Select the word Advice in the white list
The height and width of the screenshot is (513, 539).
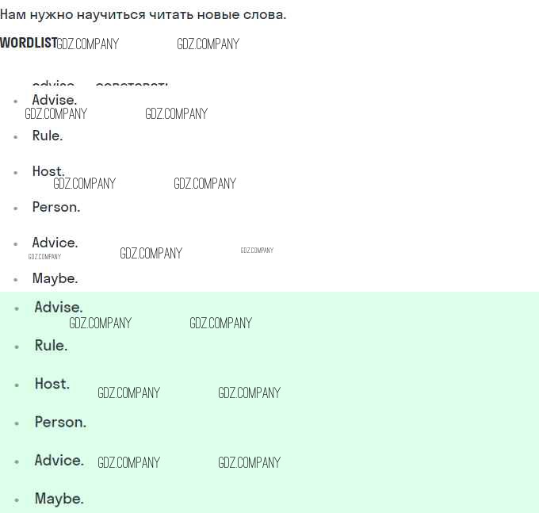tap(55, 243)
